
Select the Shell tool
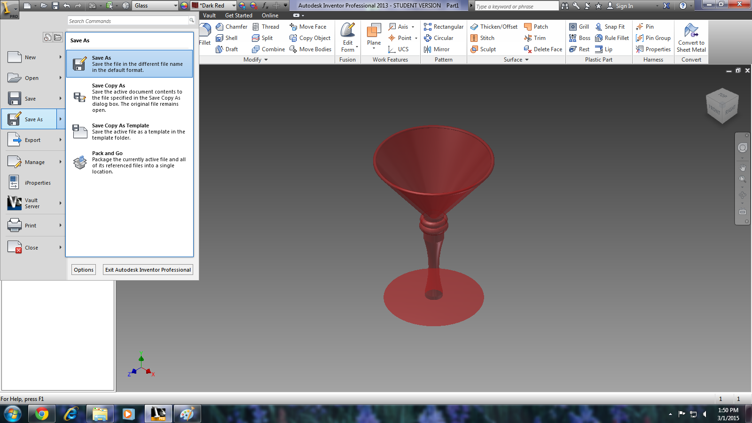pos(227,38)
